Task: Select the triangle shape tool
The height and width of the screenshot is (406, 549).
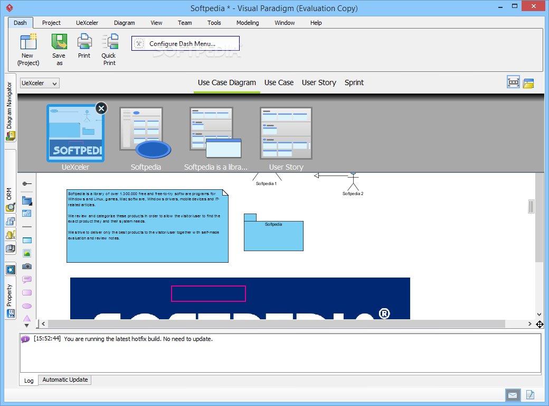Action: click(x=27, y=318)
